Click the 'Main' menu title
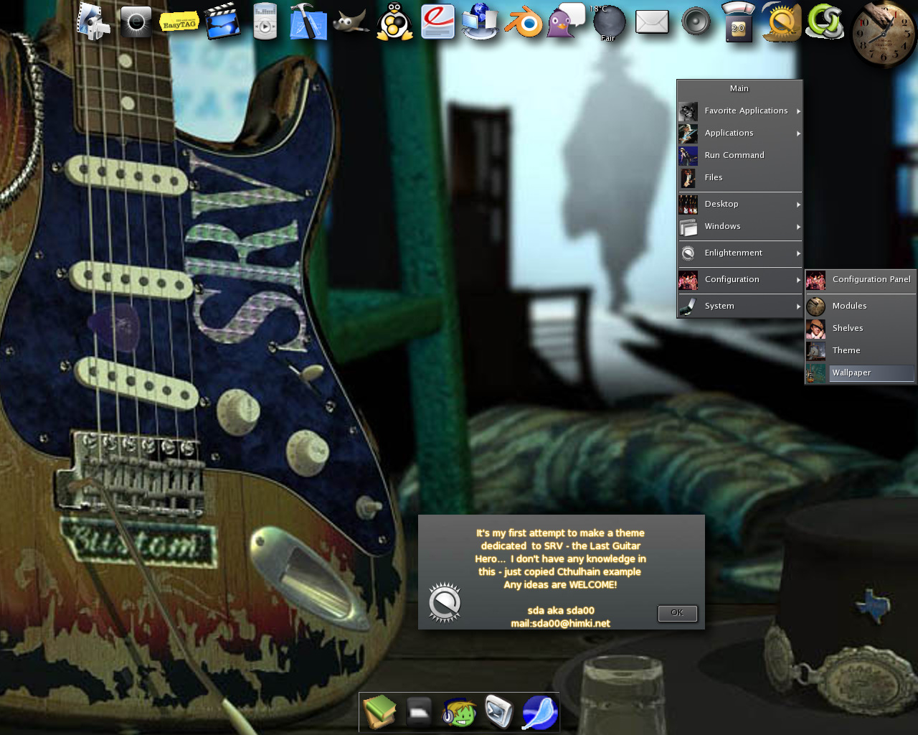918x735 pixels. pyautogui.click(x=739, y=88)
